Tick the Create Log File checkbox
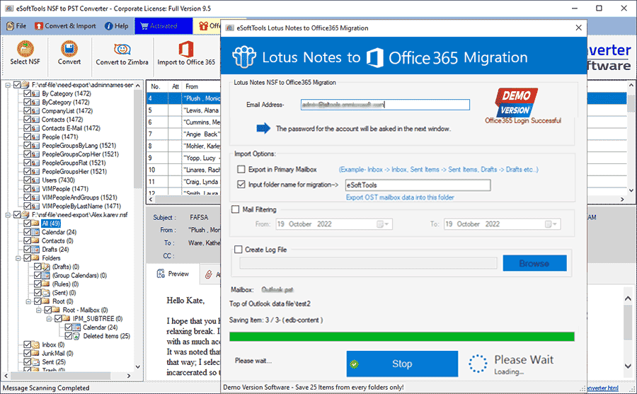The width and height of the screenshot is (637, 394). point(238,250)
